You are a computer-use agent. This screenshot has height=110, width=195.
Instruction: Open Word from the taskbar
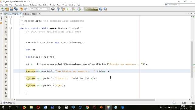click(45, 107)
